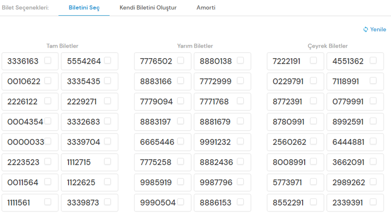Tick checkbox for ticket 1122625
The width and height of the screenshot is (391, 217).
pyautogui.click(x=108, y=182)
